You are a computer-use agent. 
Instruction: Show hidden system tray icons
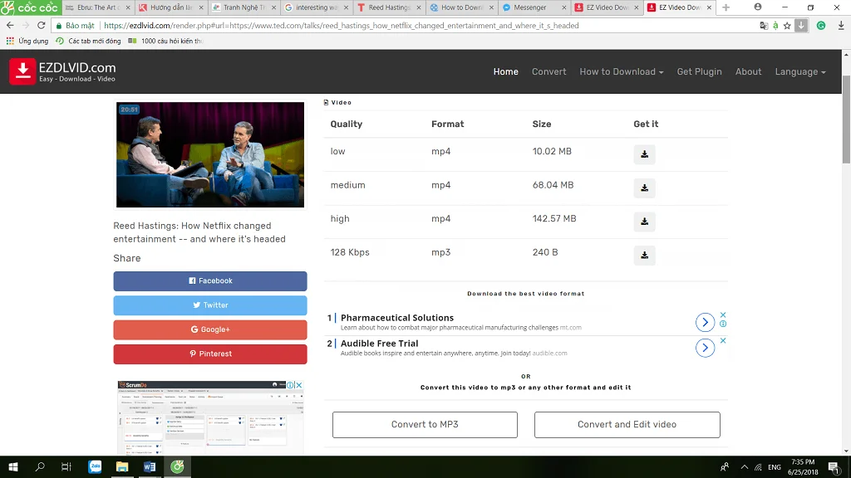[x=744, y=466]
